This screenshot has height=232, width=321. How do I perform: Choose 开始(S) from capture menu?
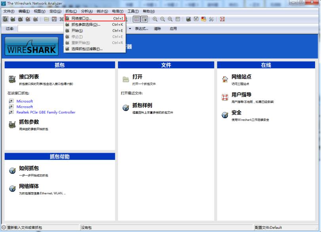95,31
